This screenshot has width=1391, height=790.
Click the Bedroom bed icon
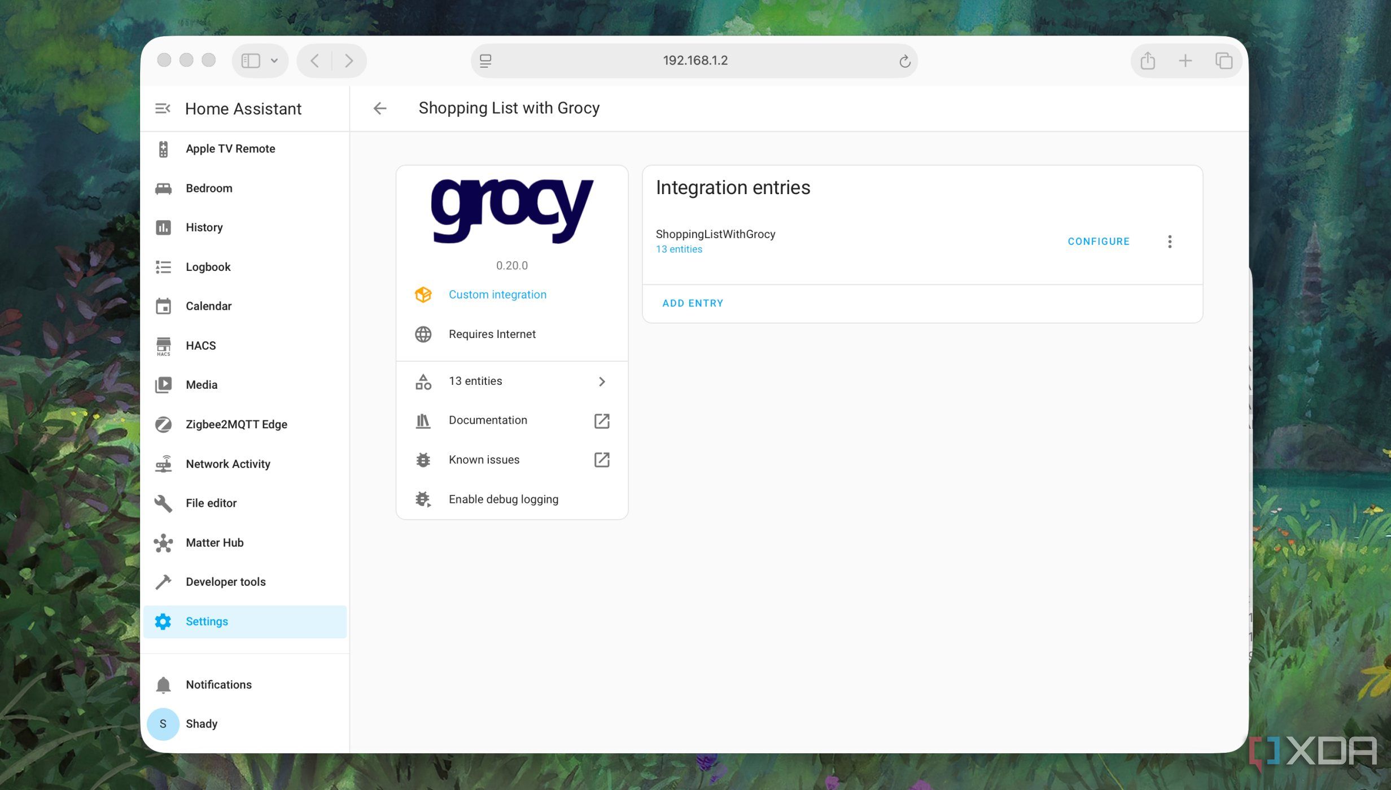coord(163,188)
